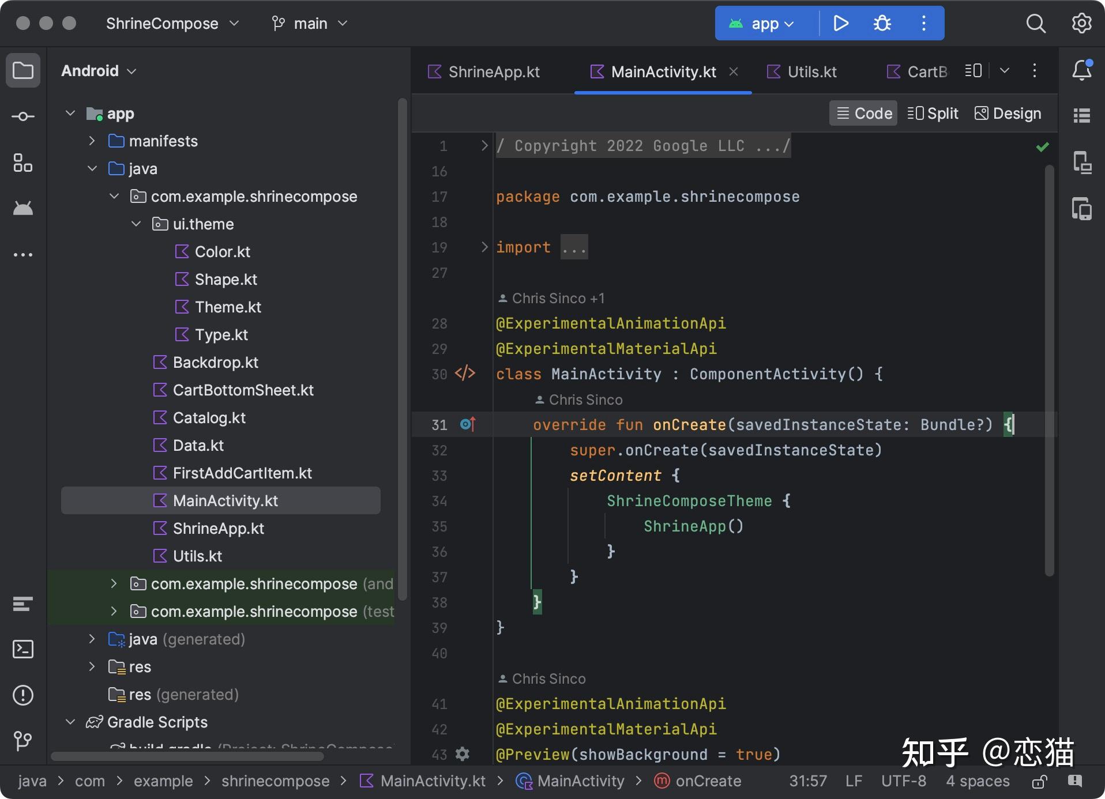Select the ShrineApp.kt editor tab
The width and height of the screenshot is (1105, 799).
click(494, 71)
